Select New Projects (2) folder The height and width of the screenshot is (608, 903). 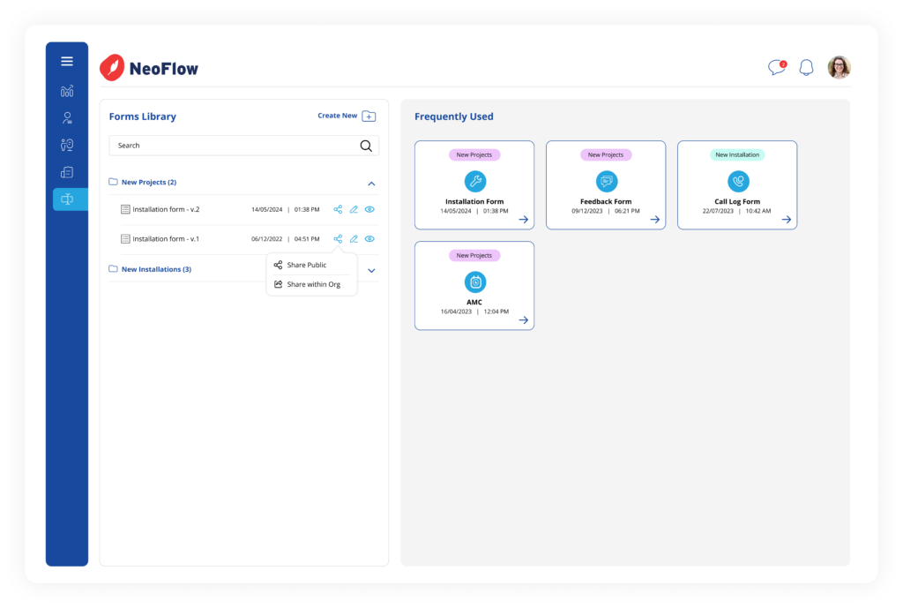[x=148, y=182]
